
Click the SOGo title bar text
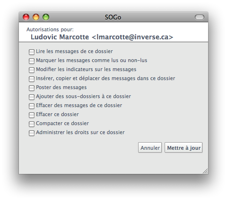[113, 17]
